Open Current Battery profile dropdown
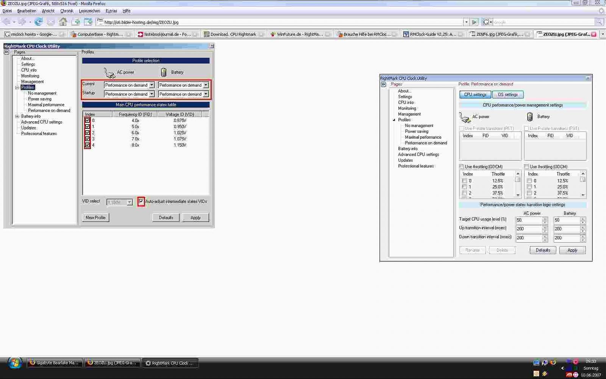 click(x=206, y=85)
